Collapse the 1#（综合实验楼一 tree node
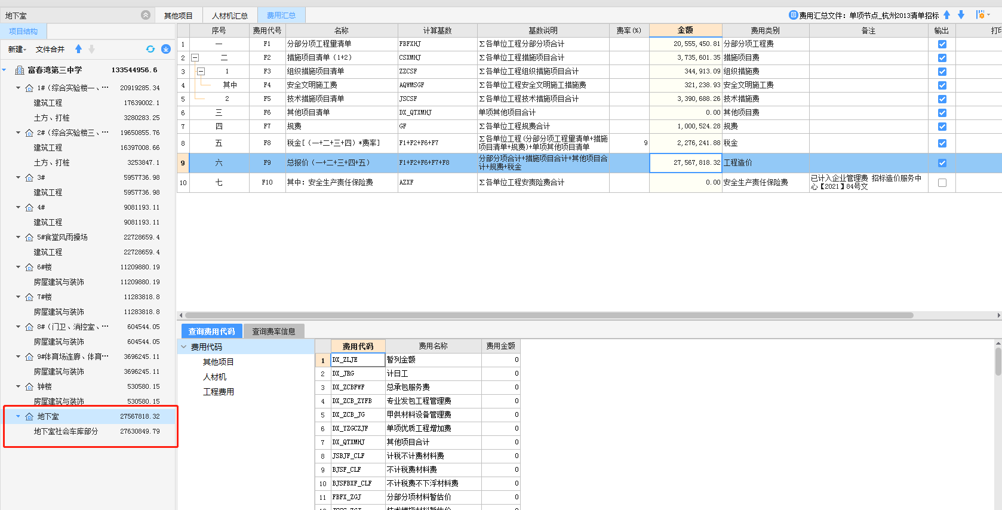The height and width of the screenshot is (510, 1002). click(18, 88)
